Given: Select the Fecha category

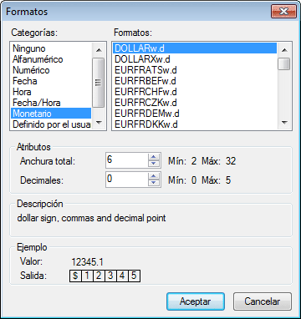Looking at the screenshot, I should coord(51,81).
